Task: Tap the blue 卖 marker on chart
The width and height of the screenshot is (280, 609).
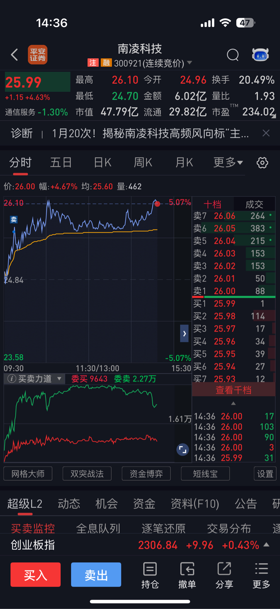Action: pyautogui.click(x=13, y=220)
